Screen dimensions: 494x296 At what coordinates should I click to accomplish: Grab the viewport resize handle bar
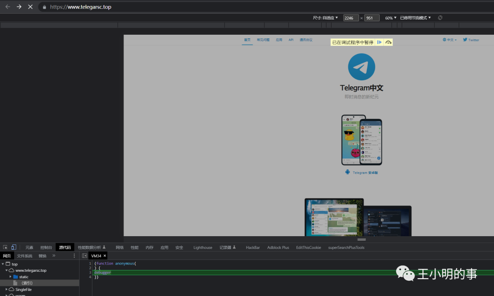coord(361,239)
